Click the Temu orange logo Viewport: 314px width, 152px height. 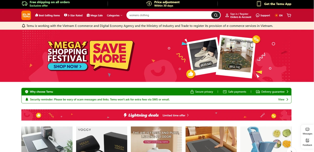click(26, 15)
